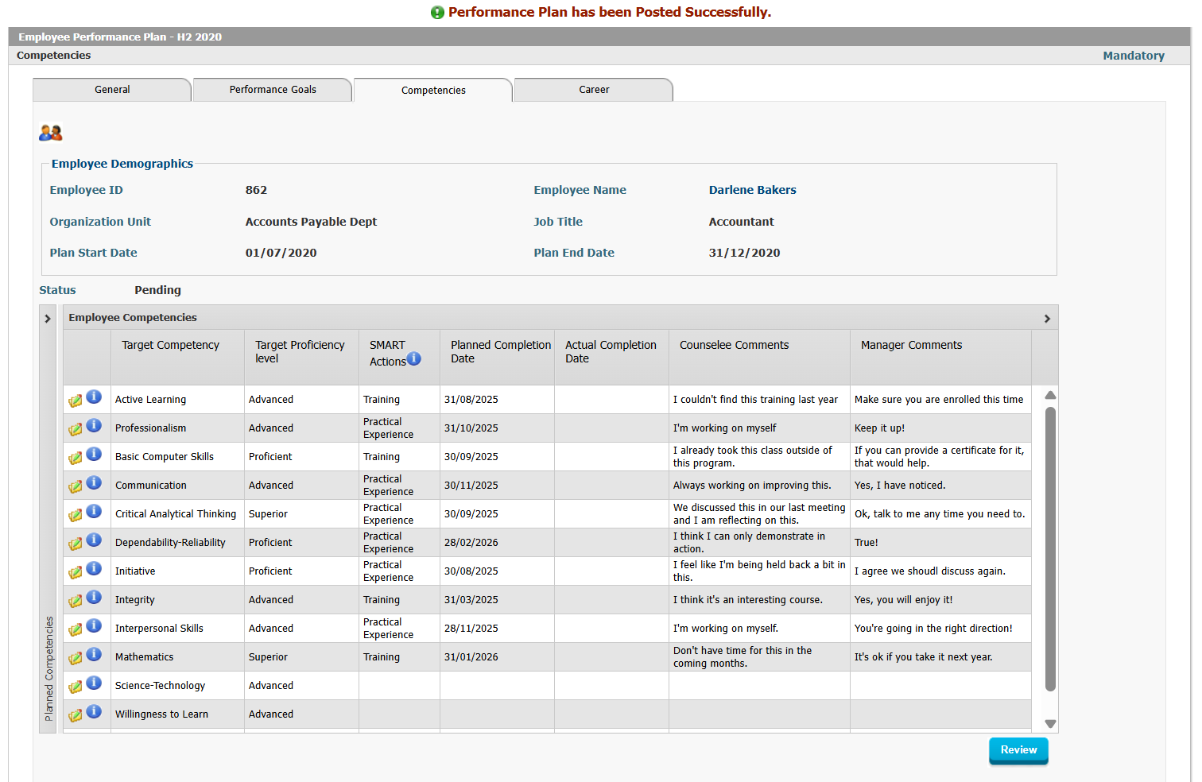The image size is (1202, 782).
Task: Edit the Willingness to Learn row
Action: (x=76, y=715)
